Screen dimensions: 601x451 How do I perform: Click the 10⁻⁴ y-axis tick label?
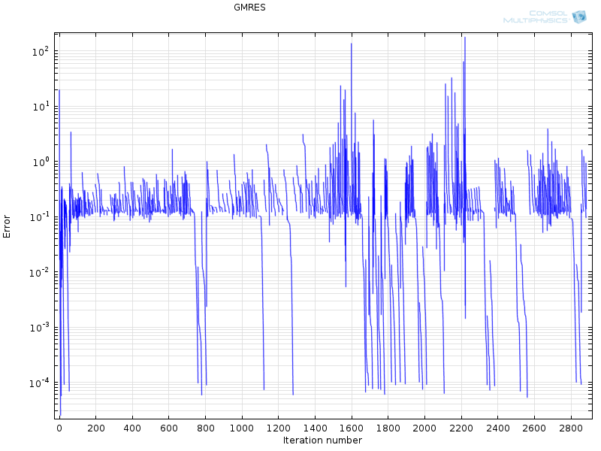tap(38, 383)
